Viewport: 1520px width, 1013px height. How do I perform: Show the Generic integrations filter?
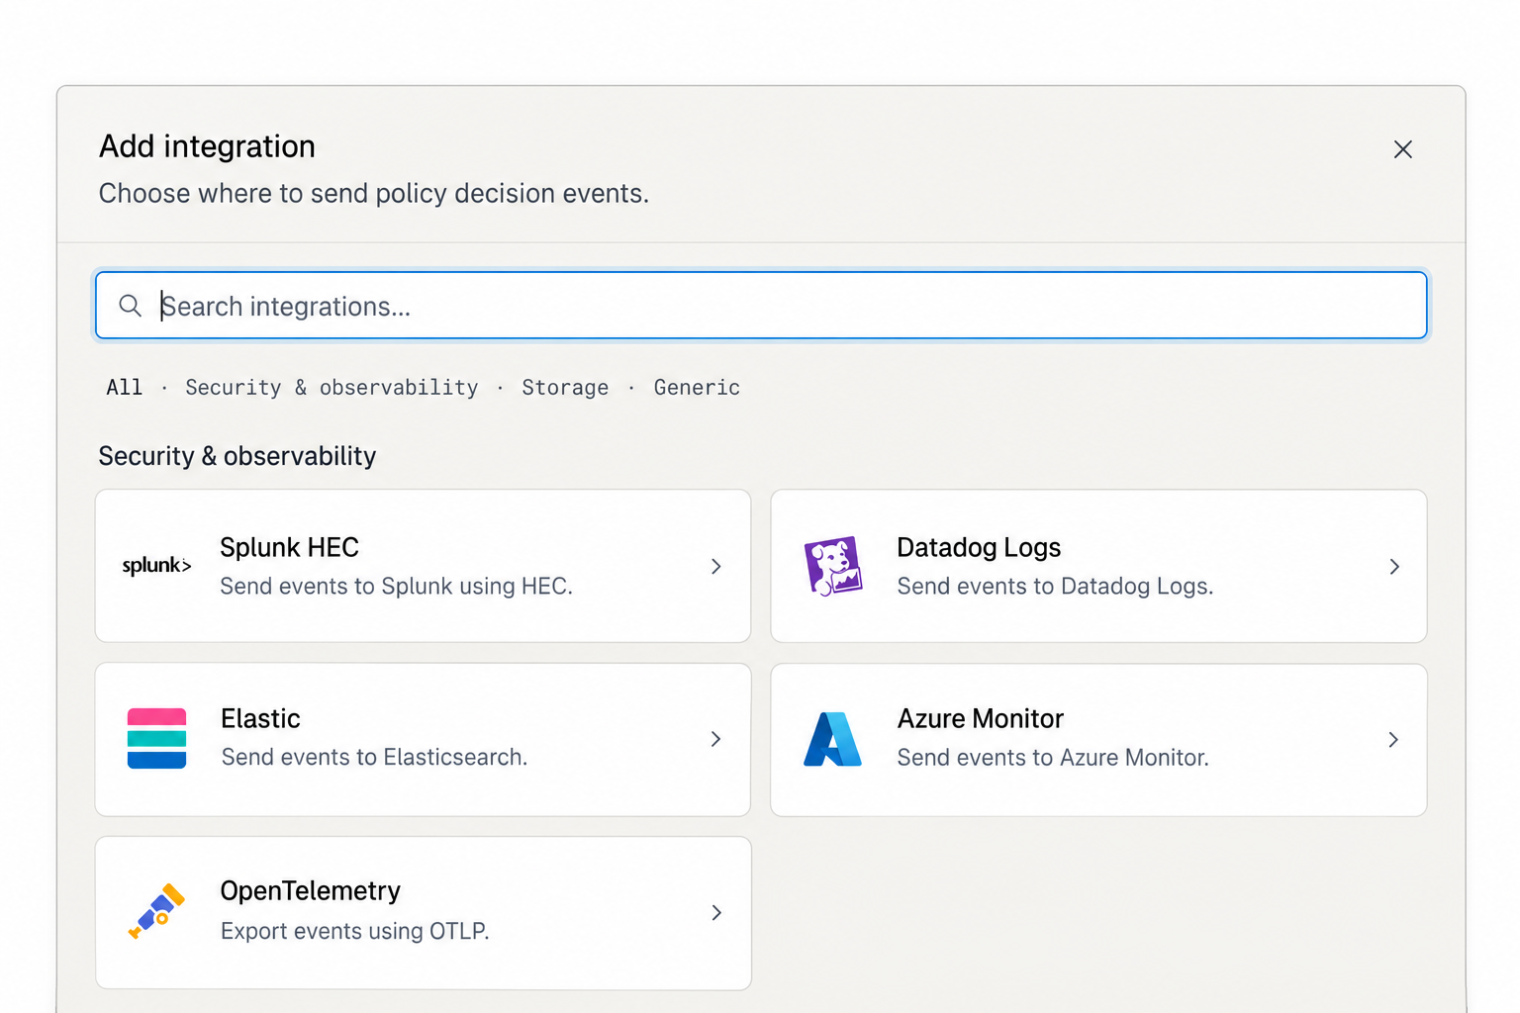tap(697, 387)
